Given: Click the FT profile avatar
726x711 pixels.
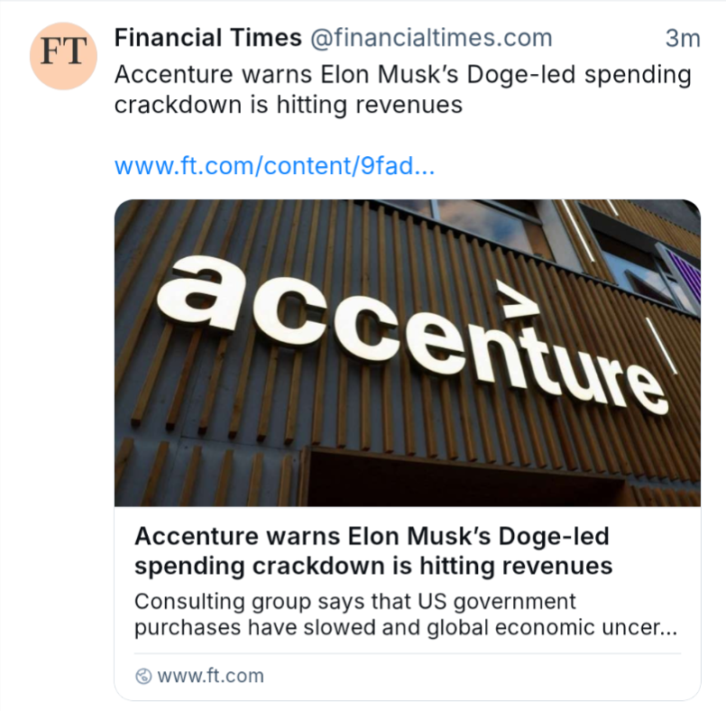Looking at the screenshot, I should [x=63, y=54].
